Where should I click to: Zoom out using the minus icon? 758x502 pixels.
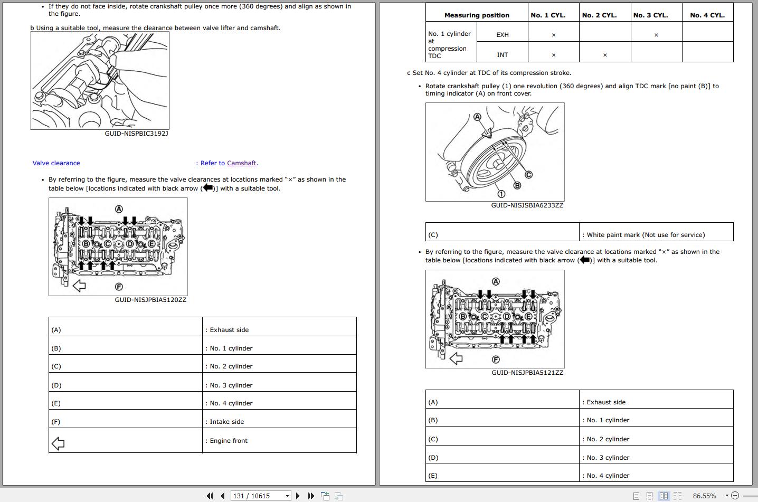pyautogui.click(x=736, y=496)
